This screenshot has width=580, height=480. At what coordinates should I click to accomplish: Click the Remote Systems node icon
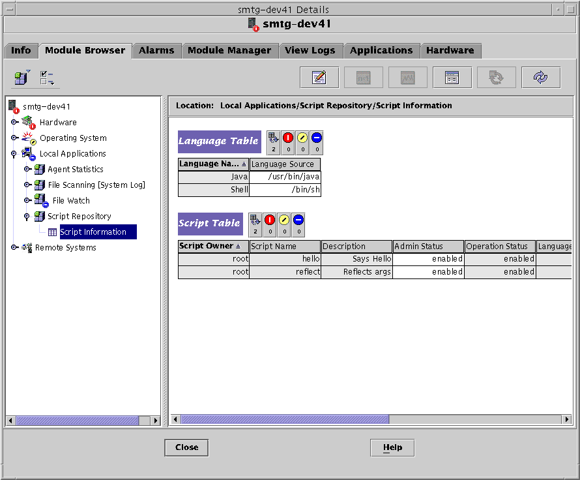pyautogui.click(x=27, y=248)
